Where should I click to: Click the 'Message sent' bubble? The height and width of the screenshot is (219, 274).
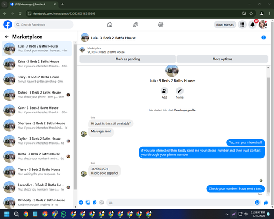(101, 131)
